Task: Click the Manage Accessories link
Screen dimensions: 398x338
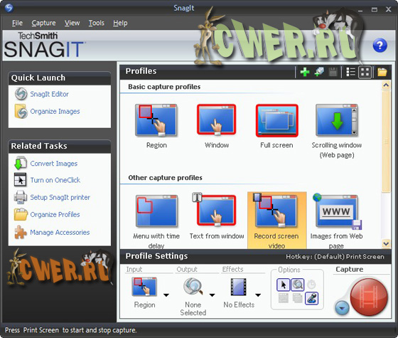Action: 60,232
